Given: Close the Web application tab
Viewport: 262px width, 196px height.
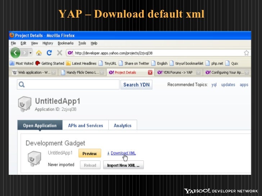Looking at the screenshot, I should pyautogui.click(x=54, y=73).
